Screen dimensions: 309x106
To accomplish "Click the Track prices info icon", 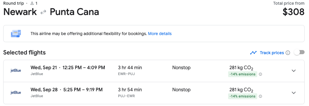I will pos(288,53).
